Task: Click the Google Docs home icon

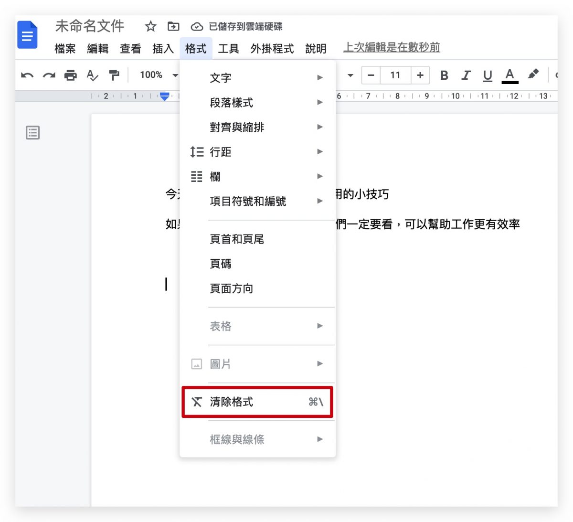Action: click(x=27, y=35)
